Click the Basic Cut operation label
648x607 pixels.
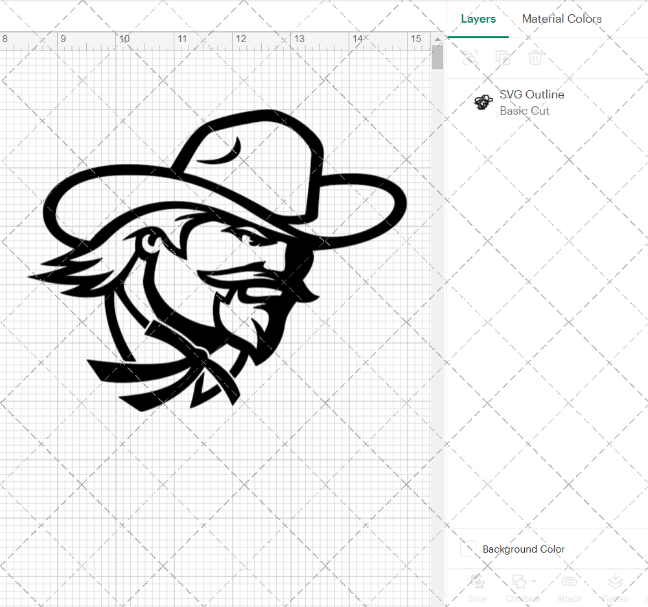point(524,111)
